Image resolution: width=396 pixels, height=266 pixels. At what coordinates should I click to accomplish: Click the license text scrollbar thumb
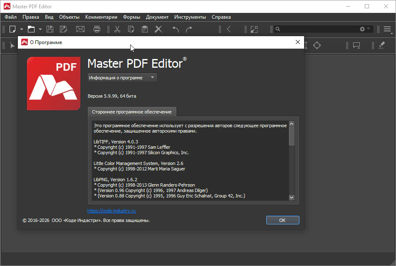coord(292,136)
